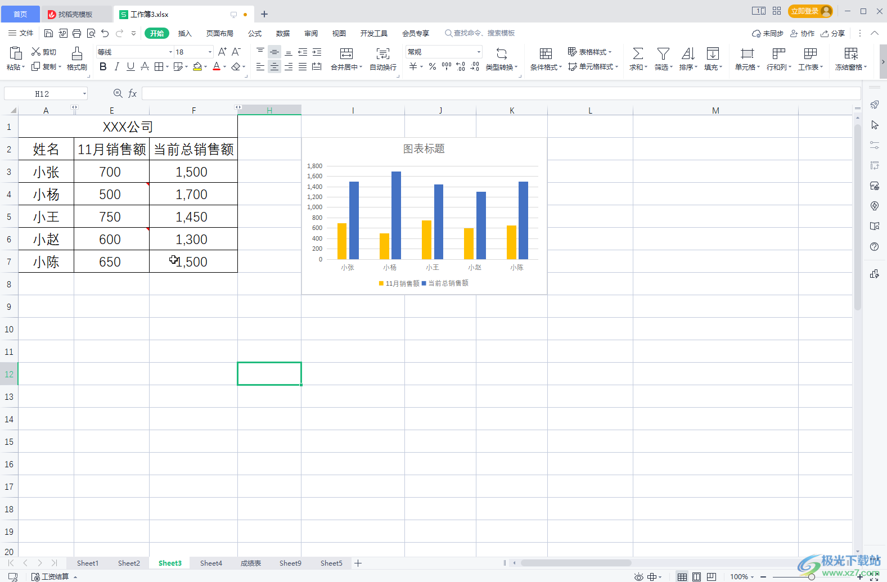Toggle Bold formatting
Viewport: 887px width, 582px height.
(103, 66)
